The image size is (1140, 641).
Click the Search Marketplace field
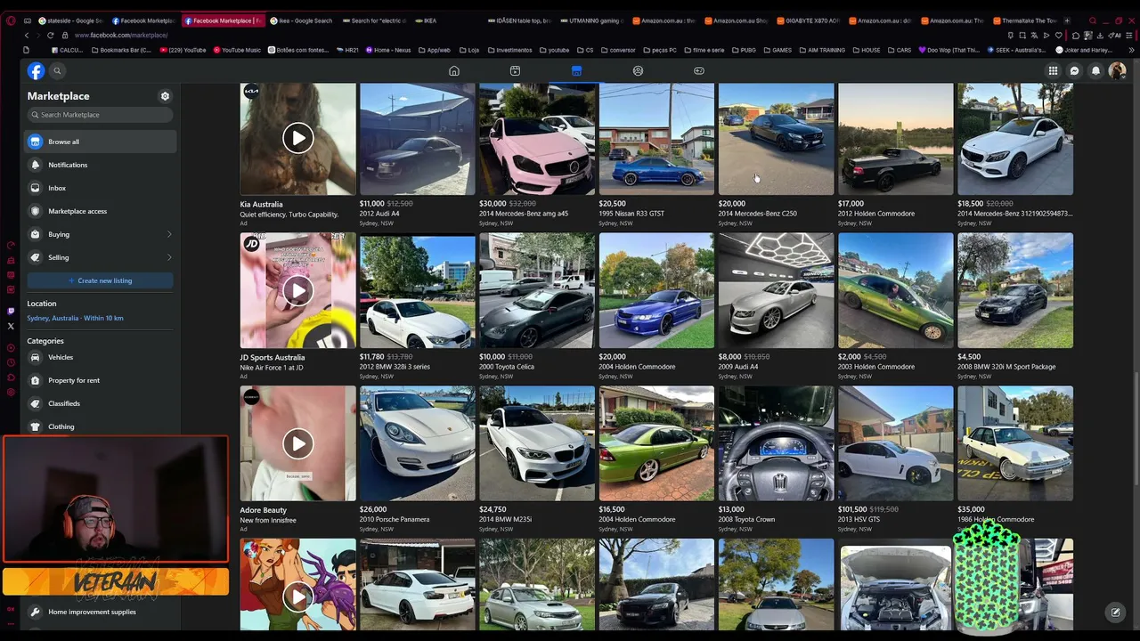[100, 115]
